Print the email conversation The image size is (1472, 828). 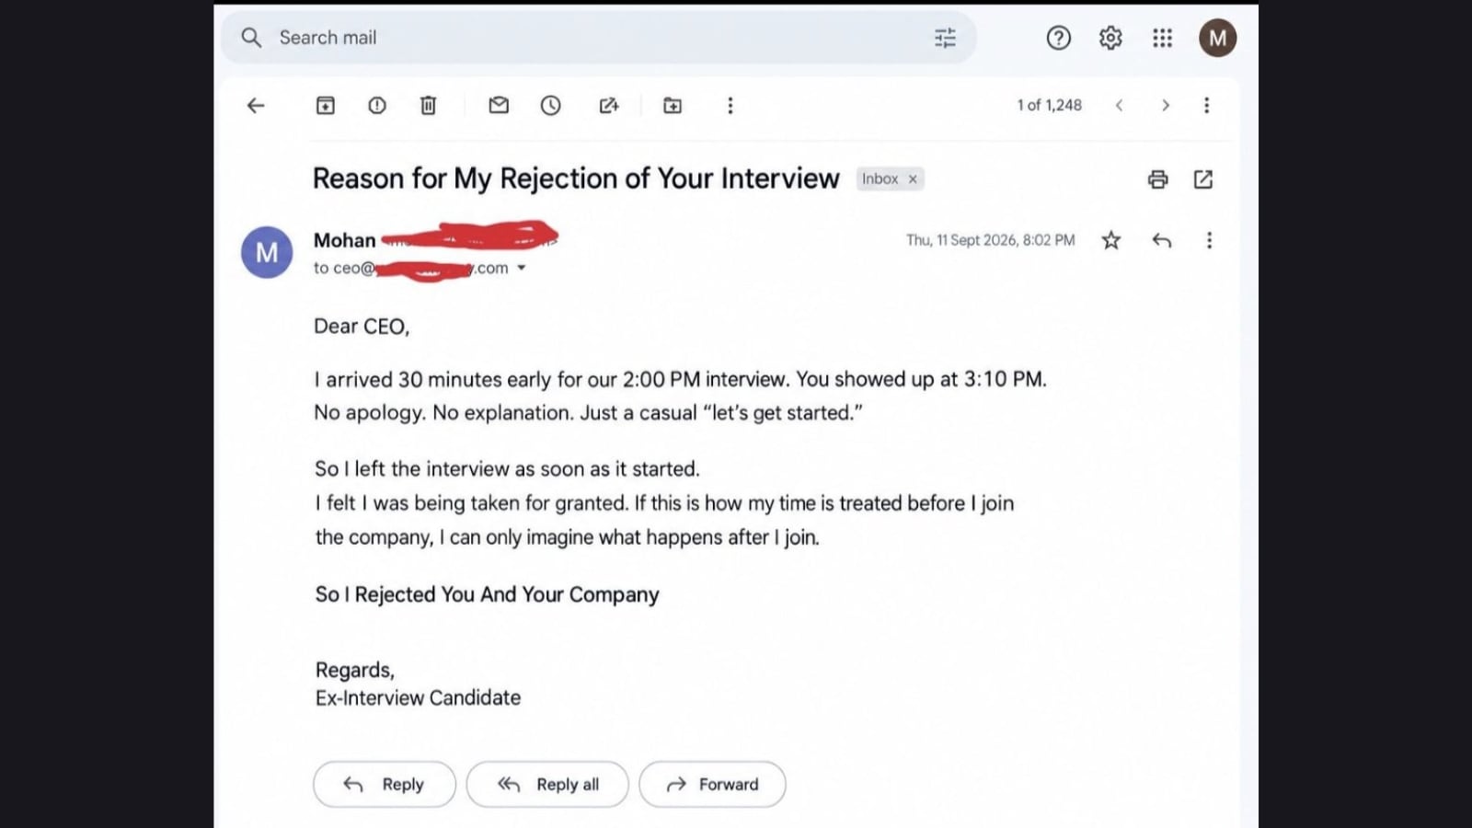(x=1158, y=179)
